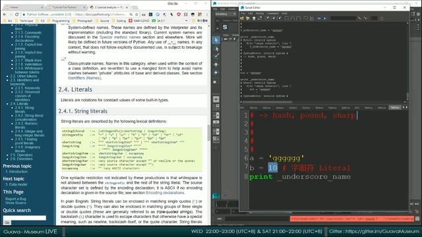Click Save Script to Shelf icon

260,18
